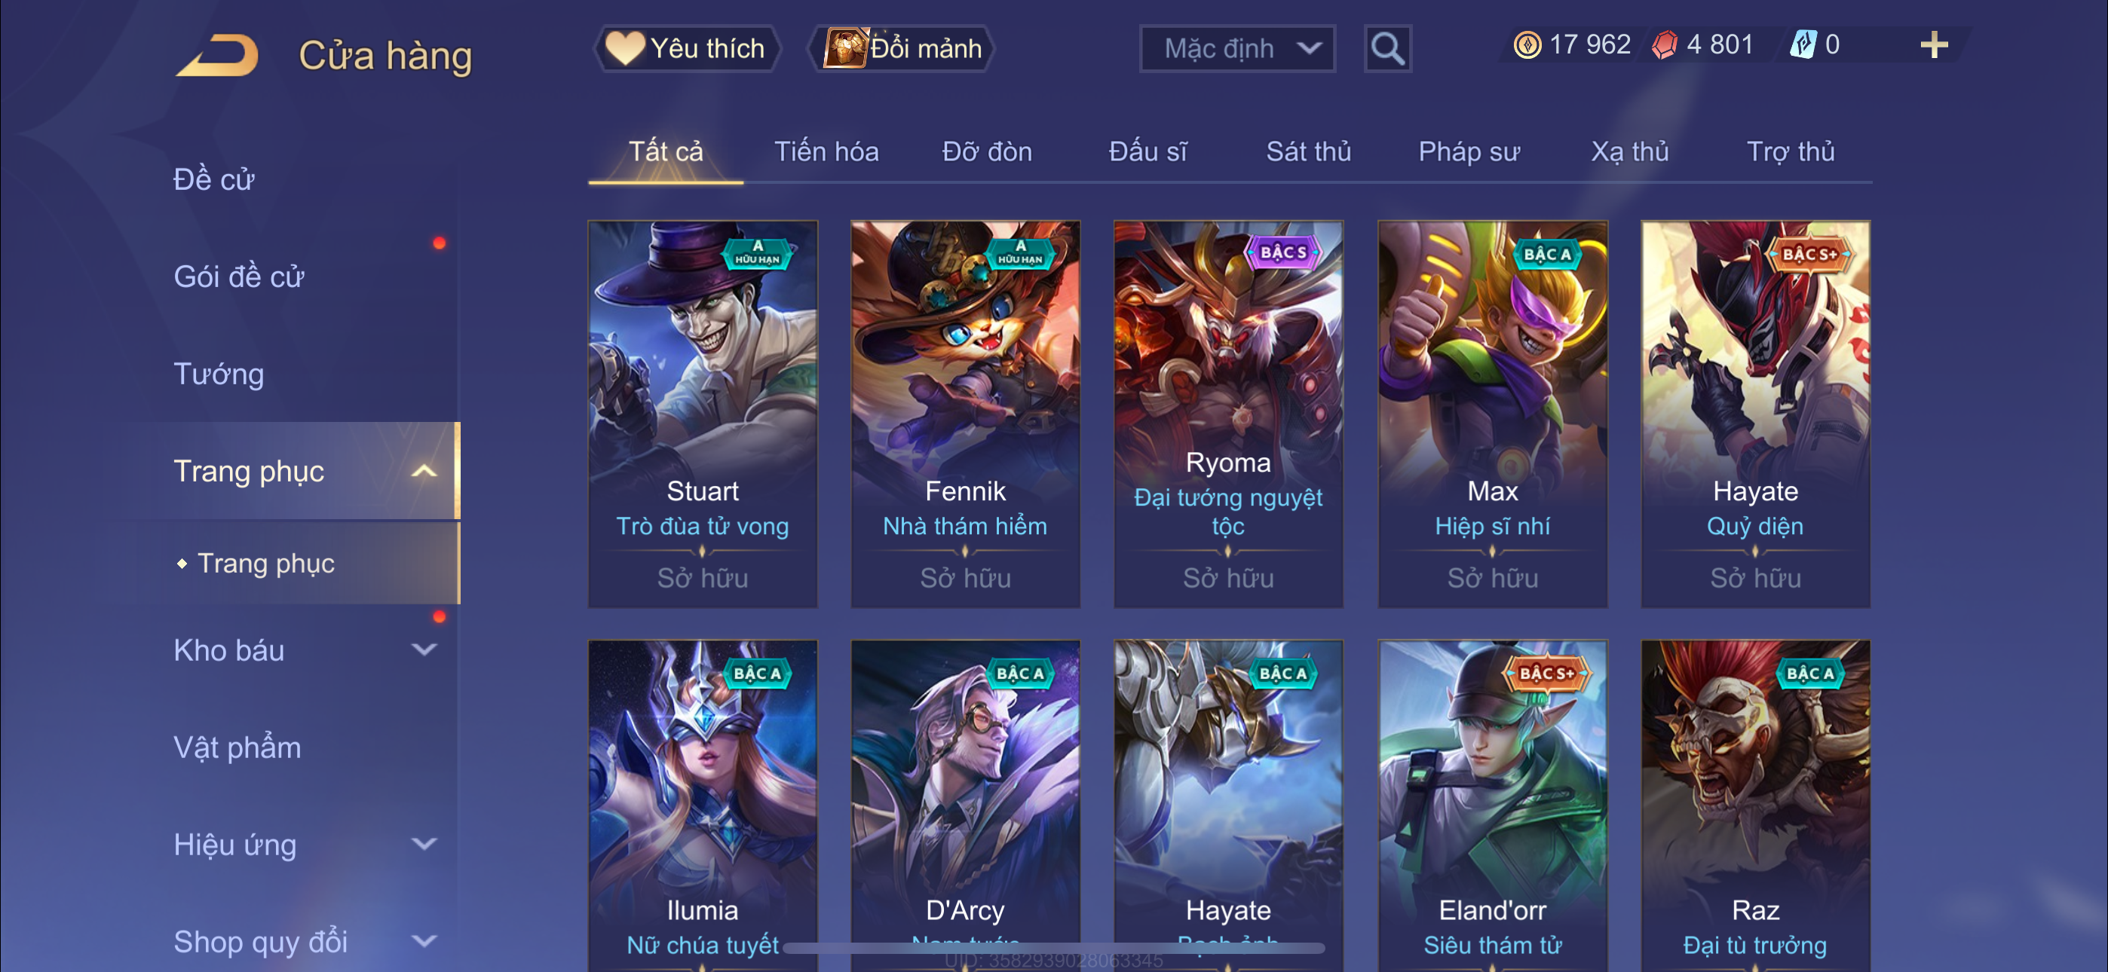Open Yêu thích heart favorites
The height and width of the screenshot is (972, 2108).
(x=686, y=48)
